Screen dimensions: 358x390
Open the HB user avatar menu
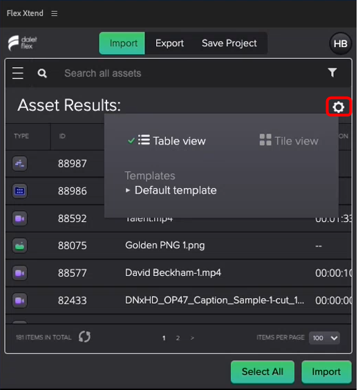pyautogui.click(x=340, y=44)
